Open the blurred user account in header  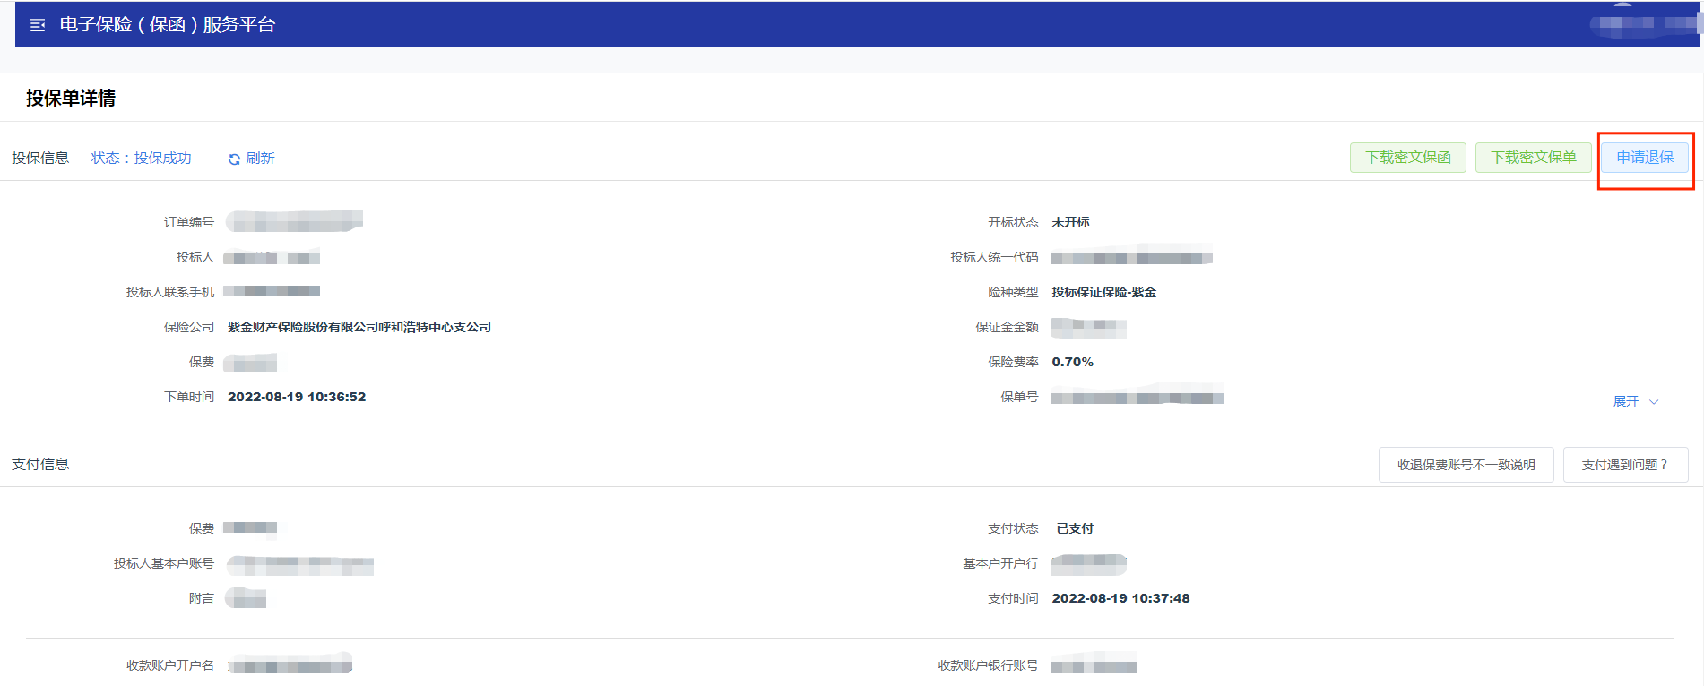pyautogui.click(x=1643, y=24)
